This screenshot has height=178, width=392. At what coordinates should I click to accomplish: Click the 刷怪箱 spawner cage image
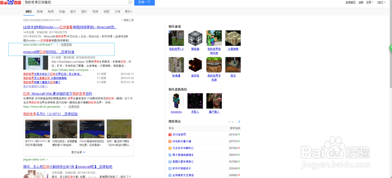click(195, 38)
